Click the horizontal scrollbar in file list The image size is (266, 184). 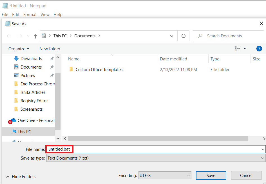click(x=158, y=139)
